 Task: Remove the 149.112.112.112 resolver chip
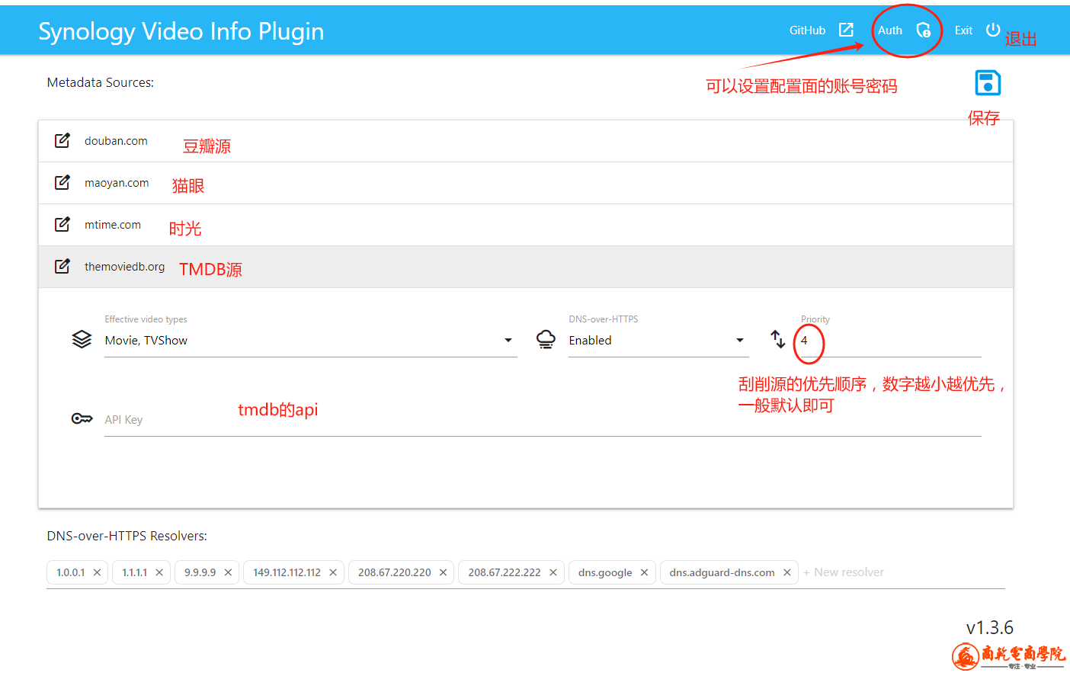click(x=333, y=572)
